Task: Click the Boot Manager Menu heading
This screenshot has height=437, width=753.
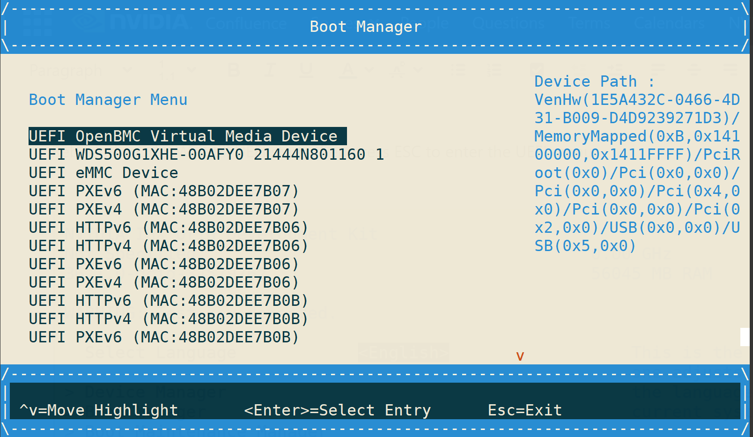Action: tap(108, 100)
